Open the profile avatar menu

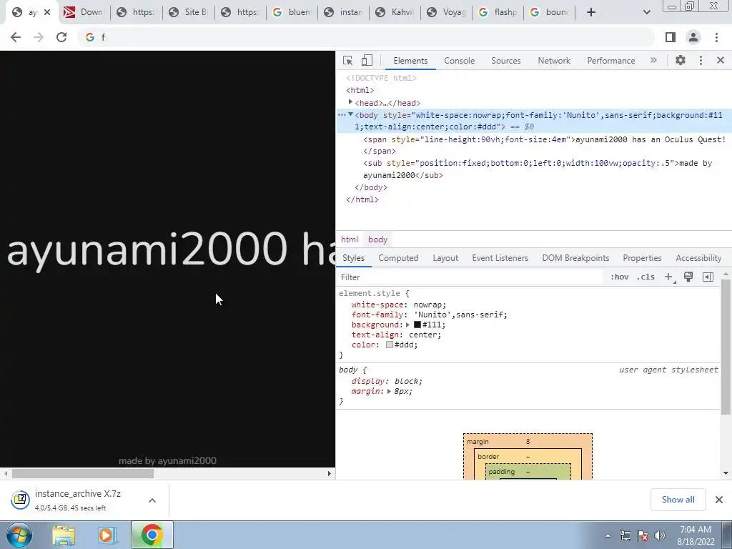[693, 37]
